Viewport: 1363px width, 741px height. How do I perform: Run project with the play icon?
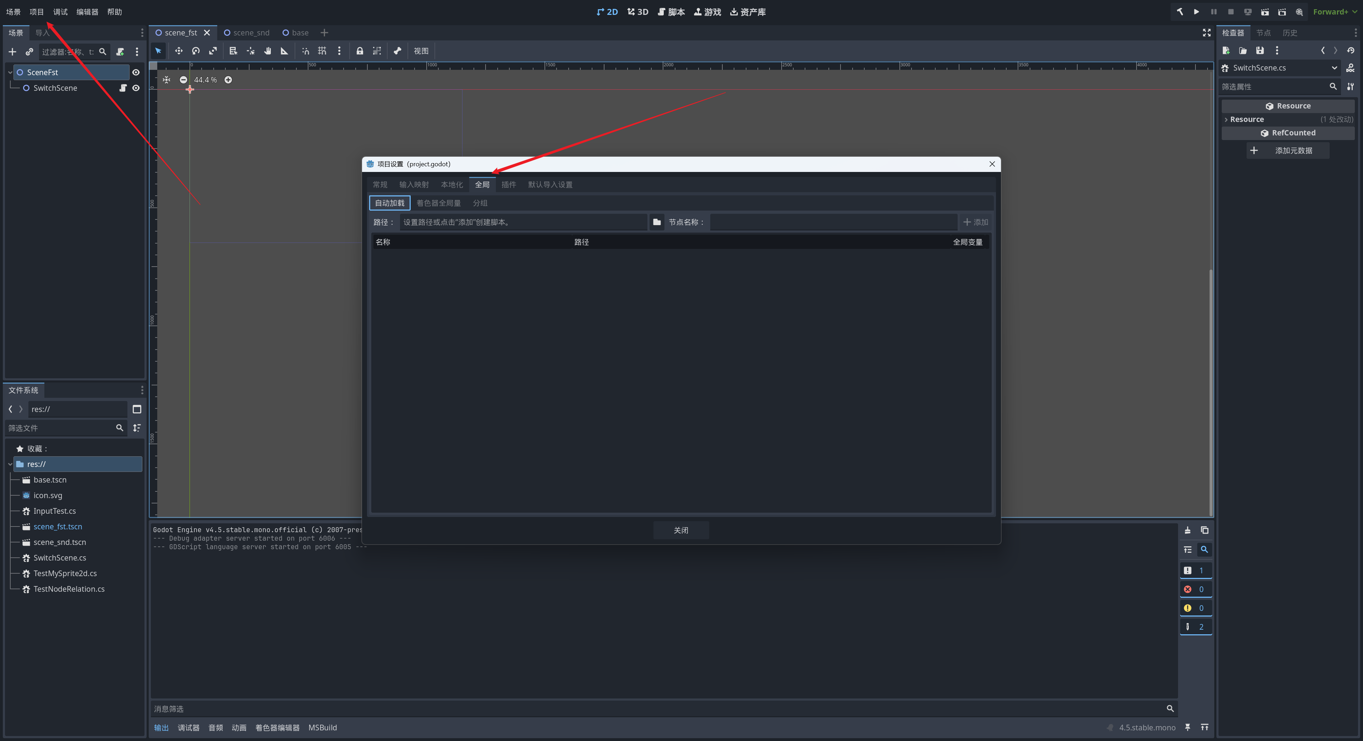pos(1196,12)
